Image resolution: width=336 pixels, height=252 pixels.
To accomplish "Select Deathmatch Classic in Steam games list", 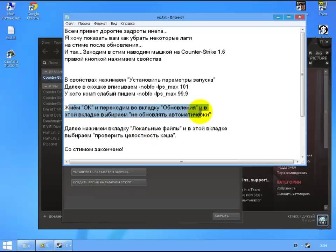I will tap(52, 121).
